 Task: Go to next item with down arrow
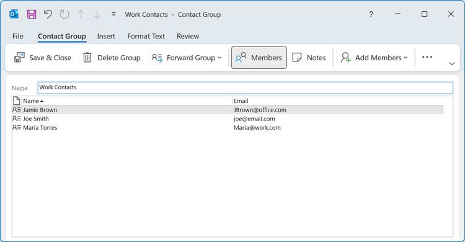[97, 14]
